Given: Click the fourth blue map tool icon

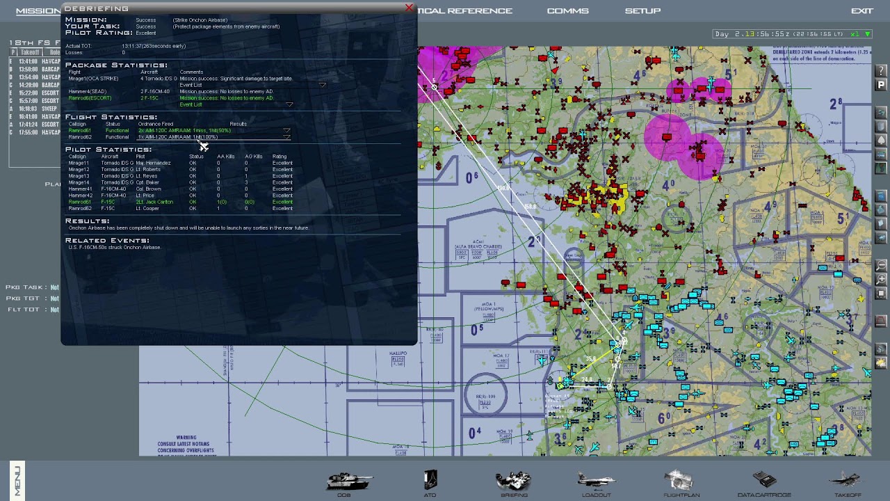Looking at the screenshot, I should click(881, 238).
